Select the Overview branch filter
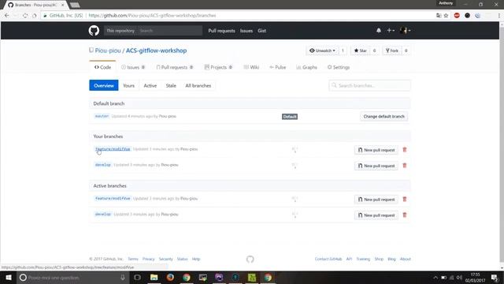 tap(104, 85)
